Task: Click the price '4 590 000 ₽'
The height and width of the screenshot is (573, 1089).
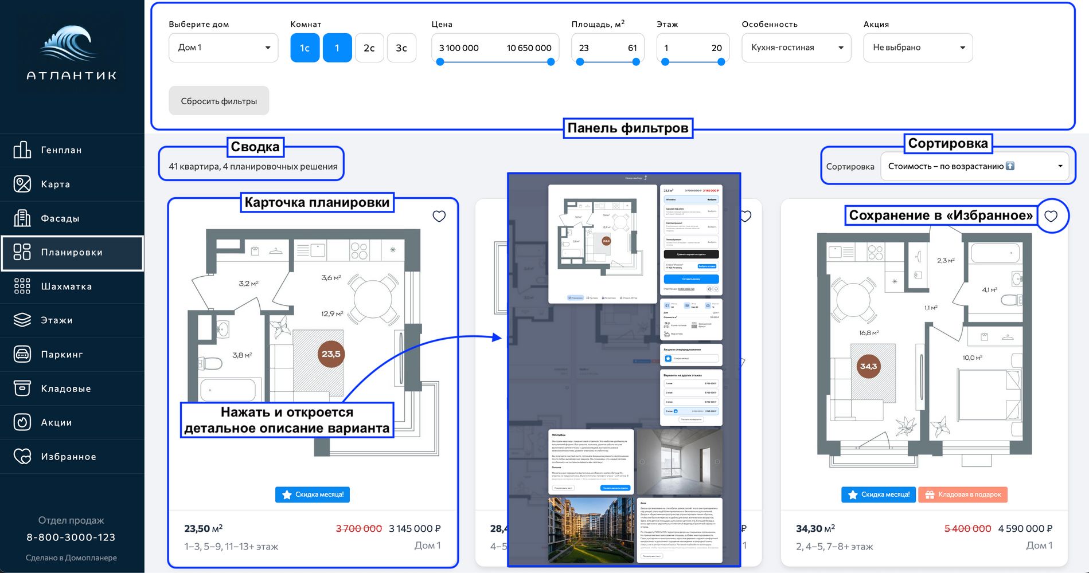Action: [1025, 528]
